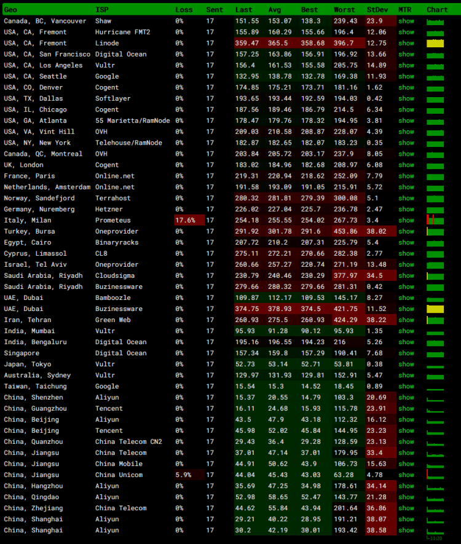Open chart thumbnail for Cloudsigma Riyadh
This screenshot has width=461, height=544.
pyautogui.click(x=435, y=276)
